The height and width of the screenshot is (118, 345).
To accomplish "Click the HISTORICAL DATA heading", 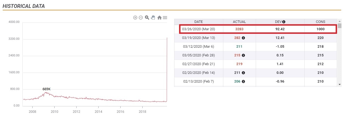I will tap(24, 6).
